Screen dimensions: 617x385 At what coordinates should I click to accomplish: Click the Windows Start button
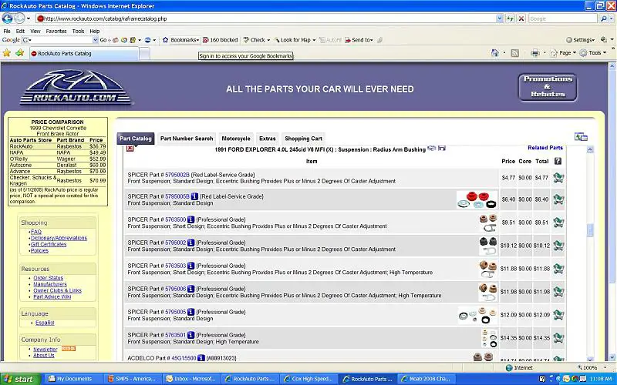20,379
